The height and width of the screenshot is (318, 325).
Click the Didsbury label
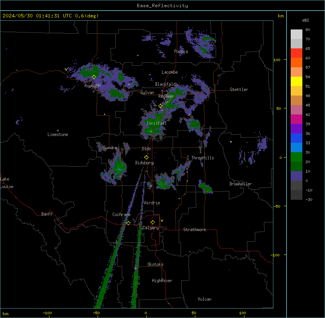144,163
